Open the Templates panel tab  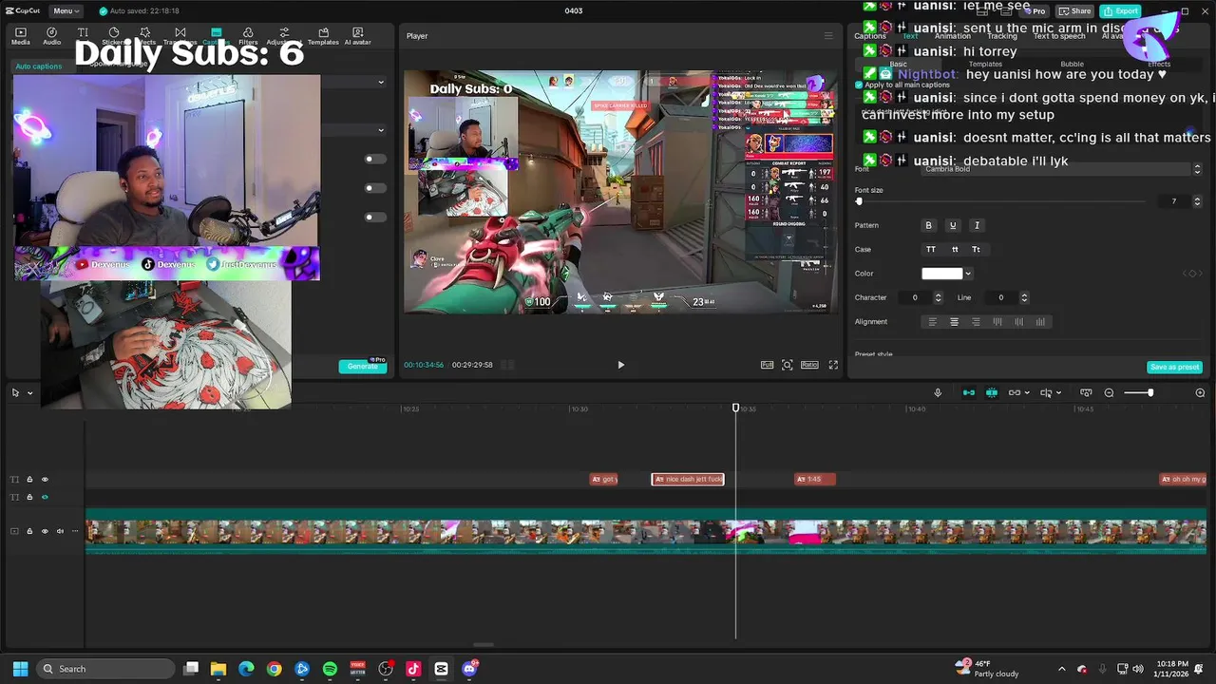323,36
